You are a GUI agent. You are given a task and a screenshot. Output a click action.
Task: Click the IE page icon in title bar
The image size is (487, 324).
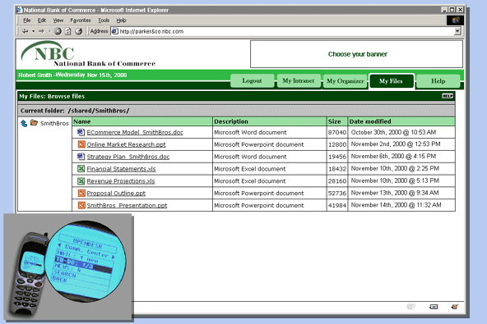(20, 10)
